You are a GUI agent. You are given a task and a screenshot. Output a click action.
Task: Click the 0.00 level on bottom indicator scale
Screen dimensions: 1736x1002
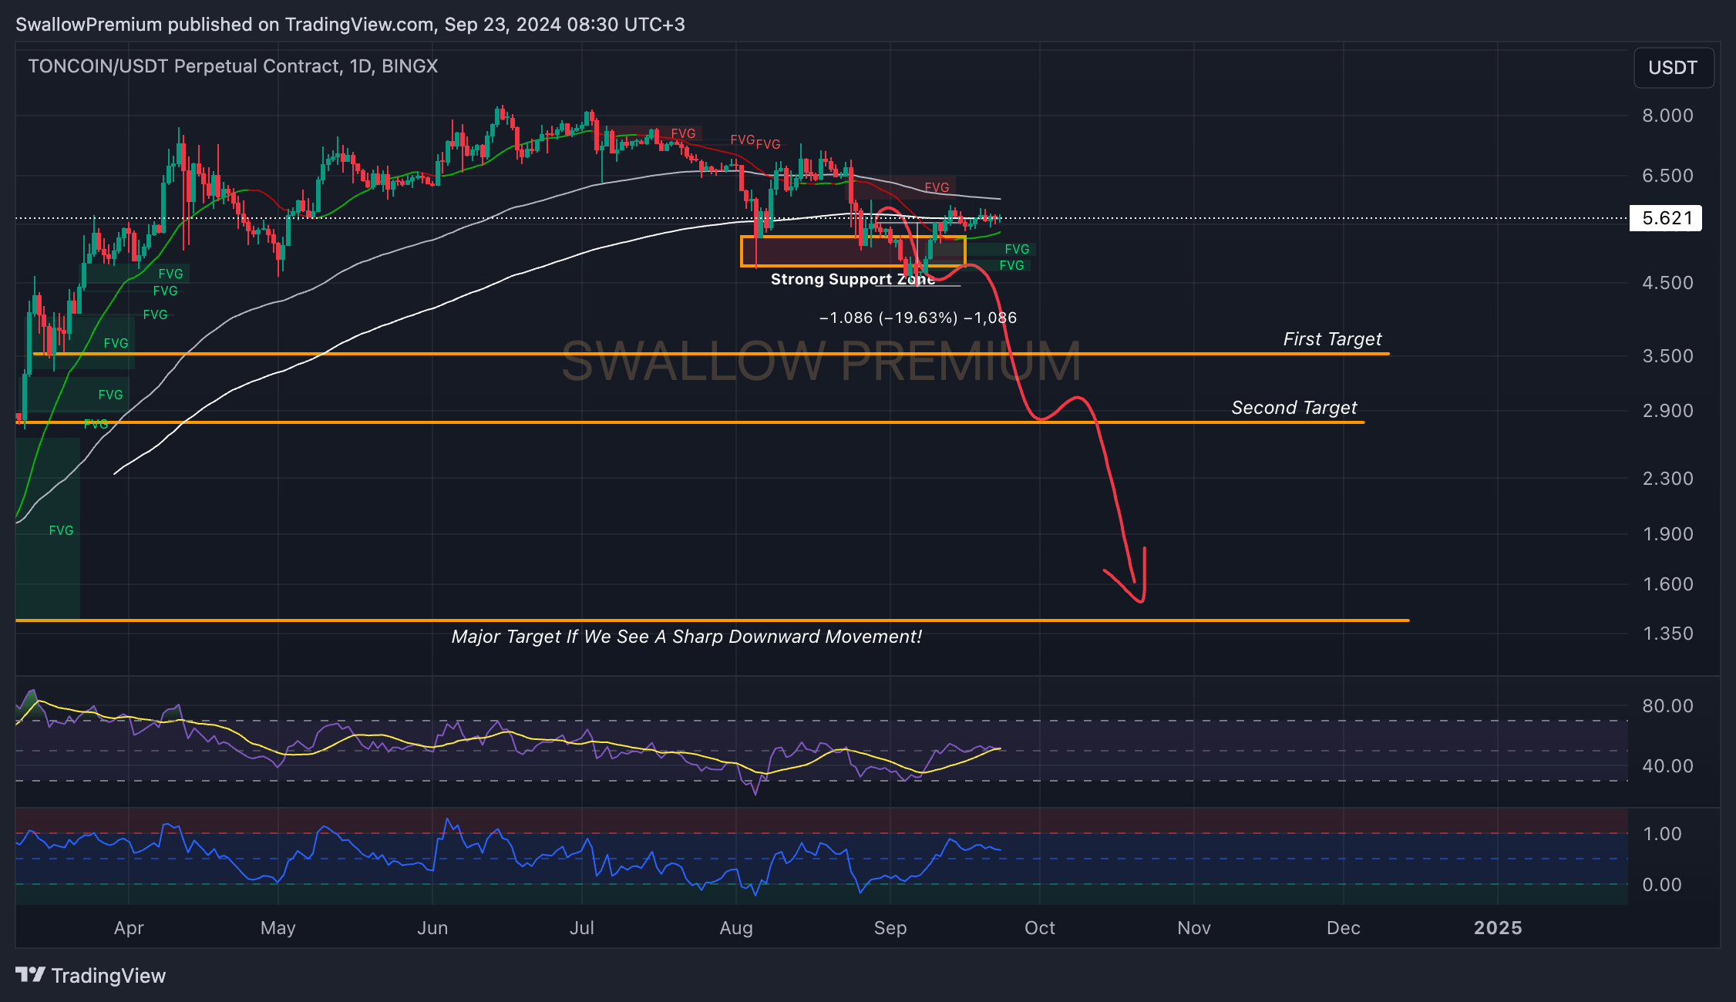(x=1662, y=885)
